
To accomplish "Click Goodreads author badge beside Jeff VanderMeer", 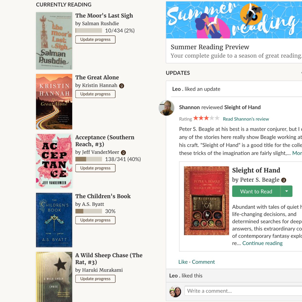I will [x=123, y=152].
